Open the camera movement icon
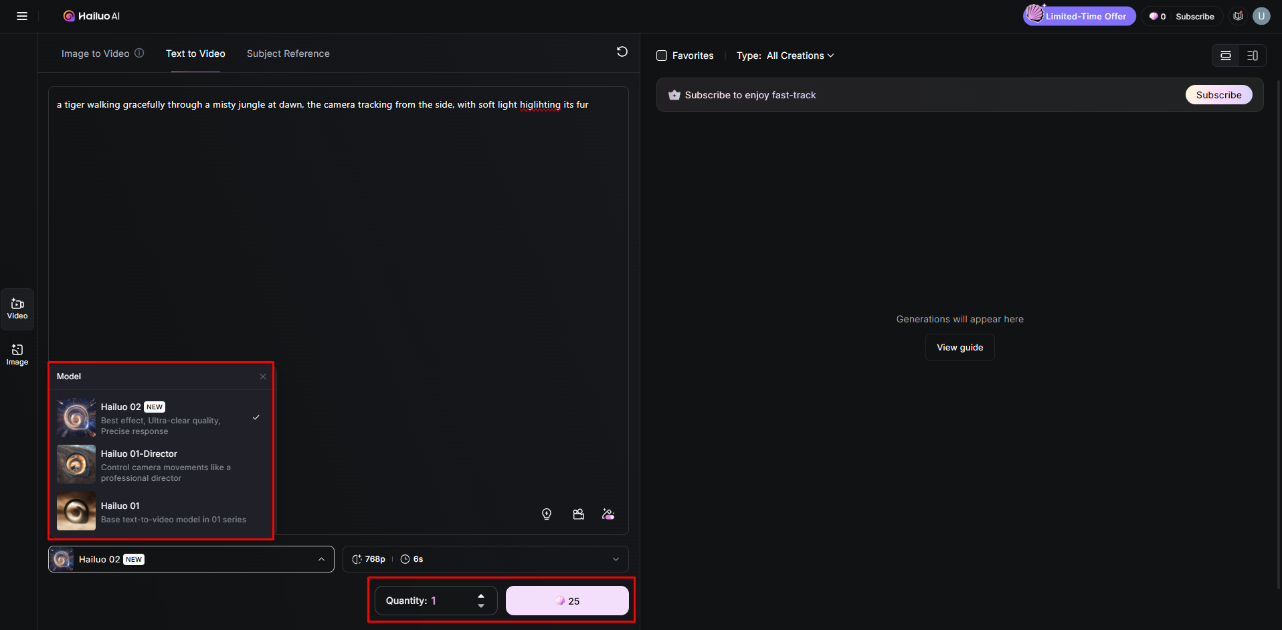Screen dimensions: 1282x630 pos(579,514)
